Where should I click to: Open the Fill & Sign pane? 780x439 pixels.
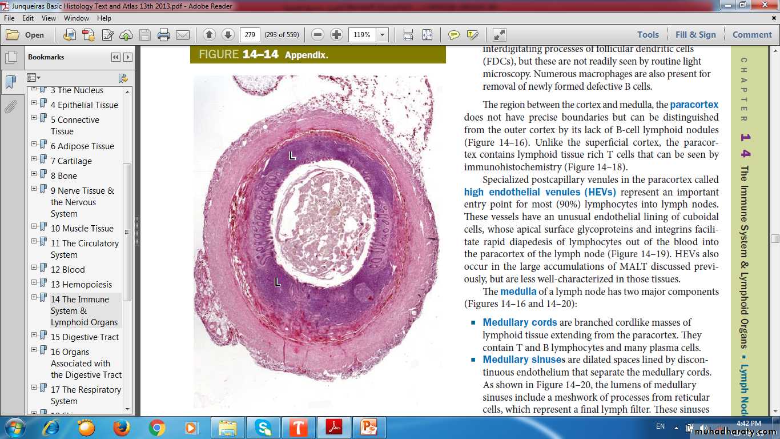click(695, 35)
